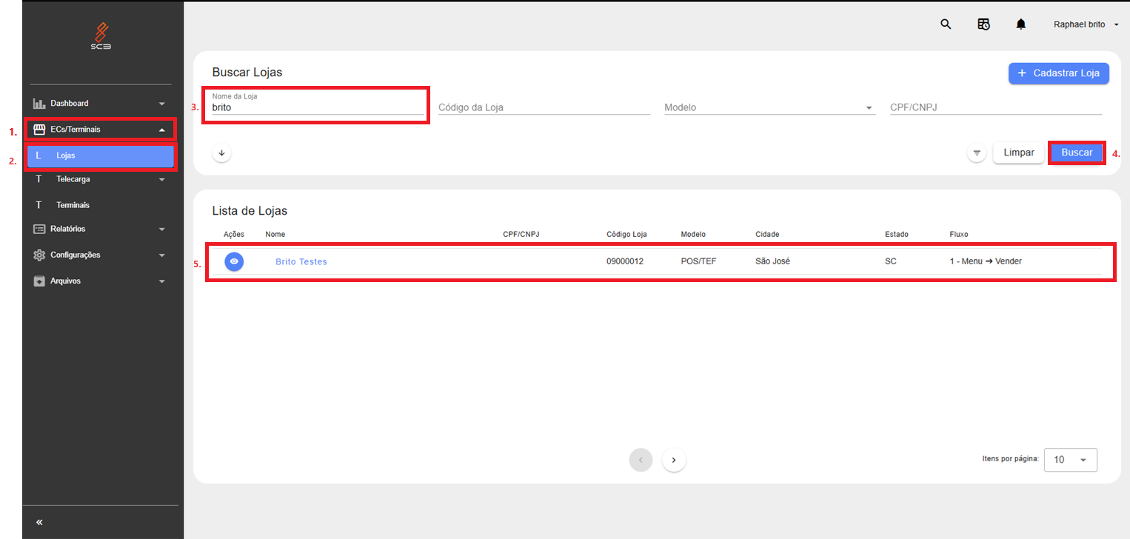
Task: Click the Cadastrar Loja button
Action: pos(1058,73)
